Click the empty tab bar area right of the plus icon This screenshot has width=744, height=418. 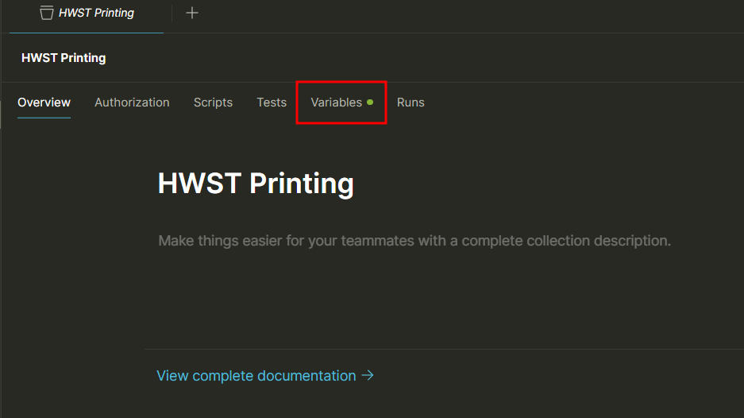[x=476, y=13]
